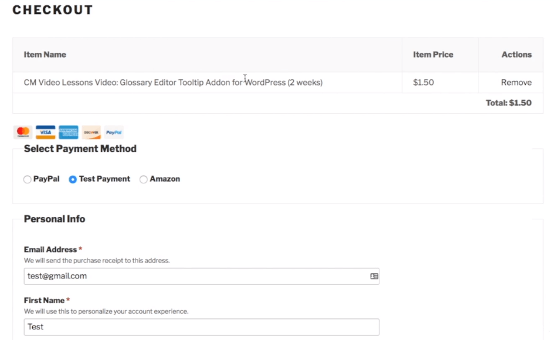
Task: Select the PayPal payment method
Action: click(x=28, y=179)
